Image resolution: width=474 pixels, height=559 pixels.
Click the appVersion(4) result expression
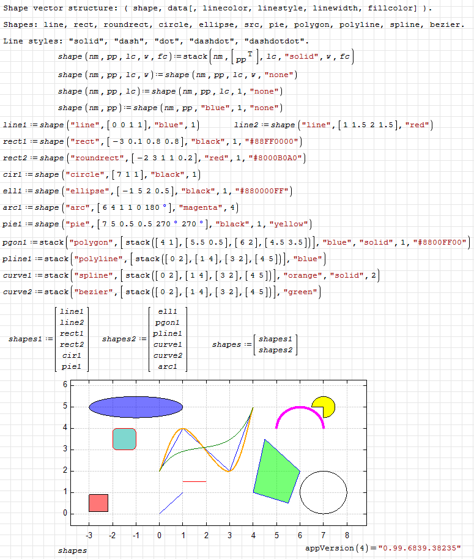coord(382,548)
